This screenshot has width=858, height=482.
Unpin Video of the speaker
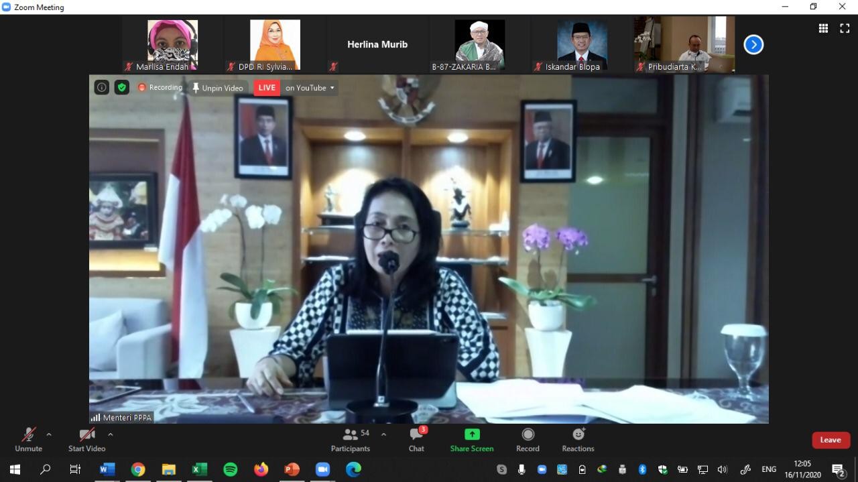218,88
